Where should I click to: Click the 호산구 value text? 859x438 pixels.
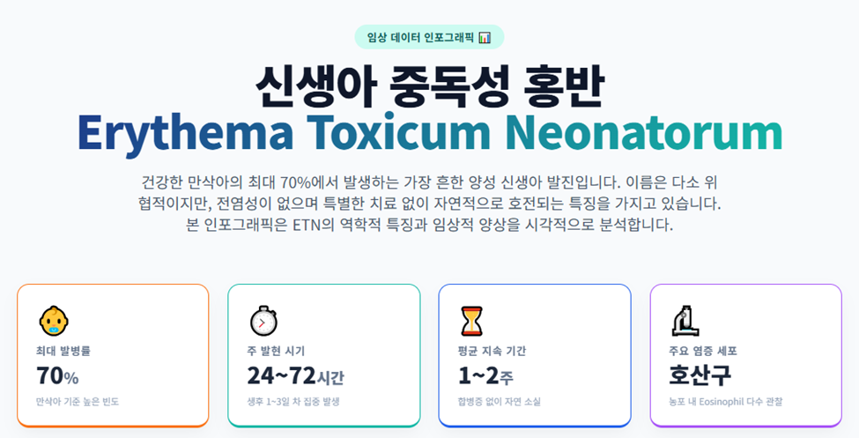[x=700, y=375]
